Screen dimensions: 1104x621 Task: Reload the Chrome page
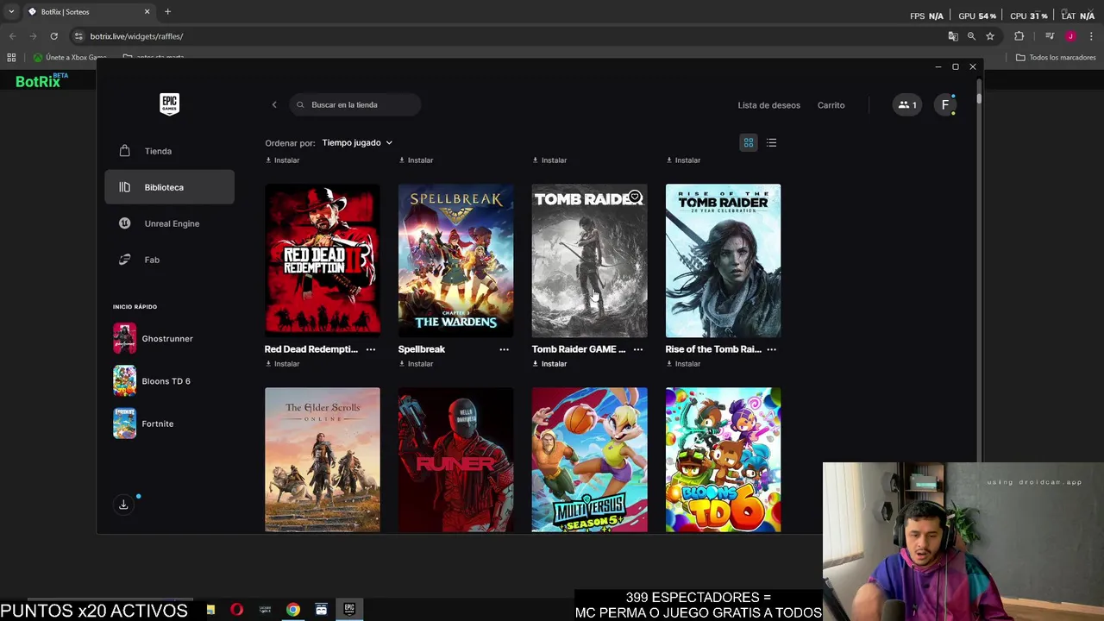53,36
